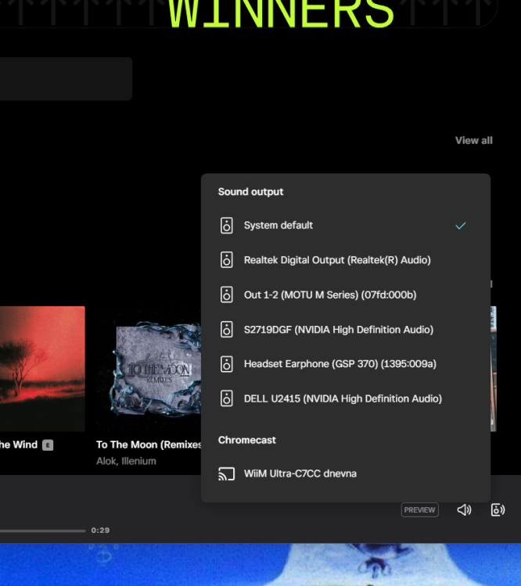Click the speaker icon beside System default

(x=226, y=226)
